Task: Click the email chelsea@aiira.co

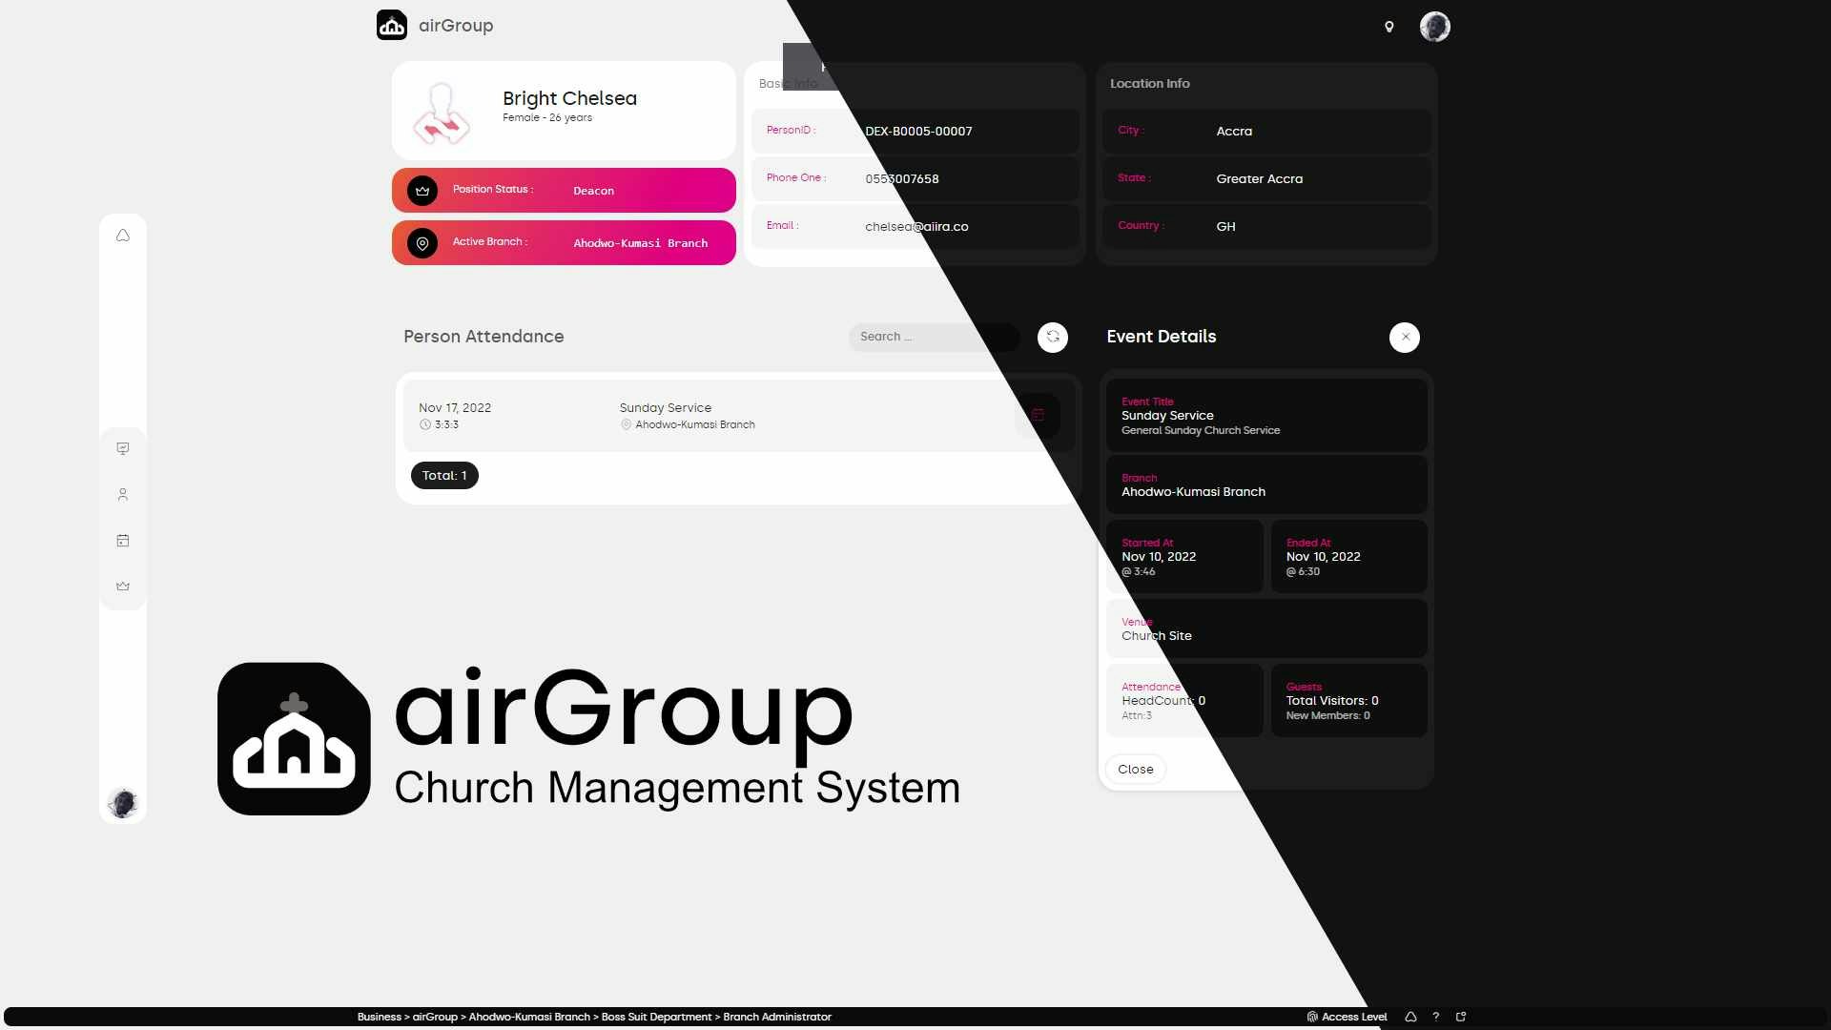Action: 916,227
